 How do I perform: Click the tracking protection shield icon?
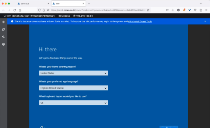click(x=39, y=10)
